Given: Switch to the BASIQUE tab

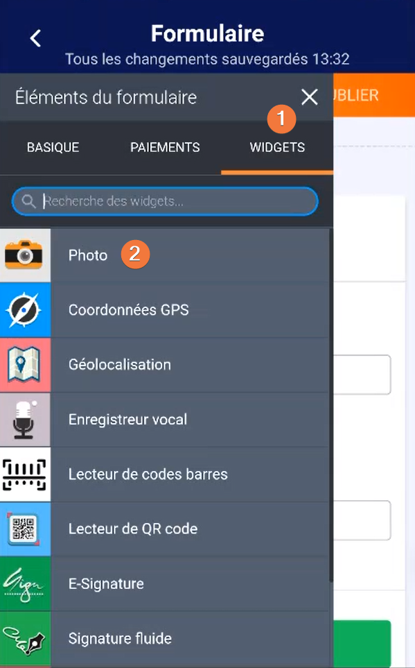Looking at the screenshot, I should coord(53,147).
